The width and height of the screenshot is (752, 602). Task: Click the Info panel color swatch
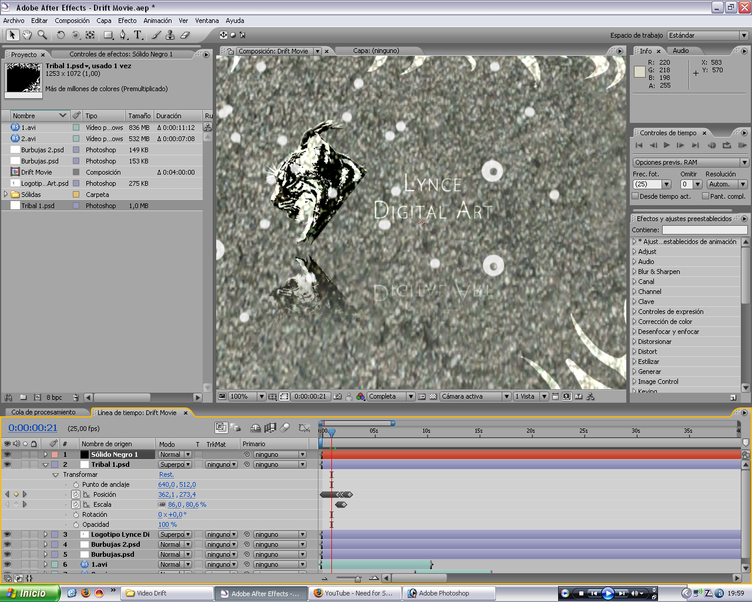(x=640, y=72)
